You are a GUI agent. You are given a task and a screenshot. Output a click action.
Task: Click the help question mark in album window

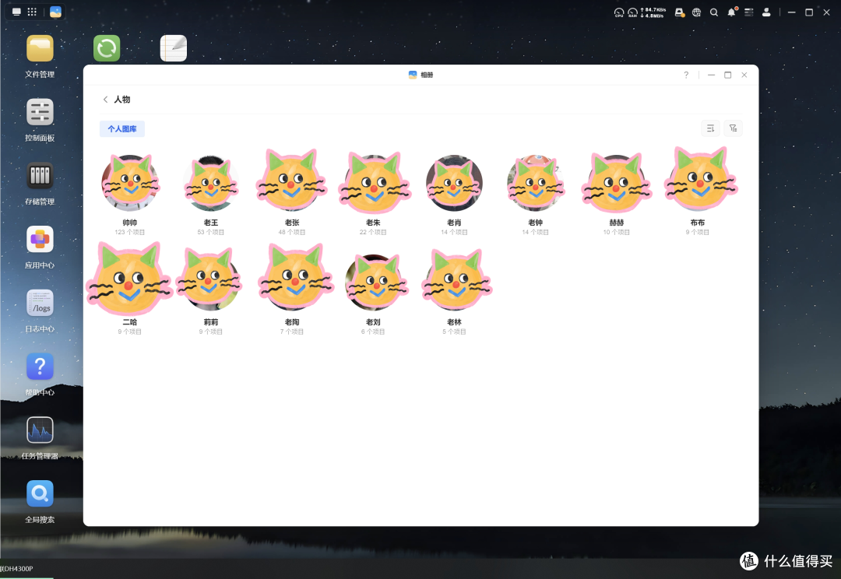click(686, 75)
